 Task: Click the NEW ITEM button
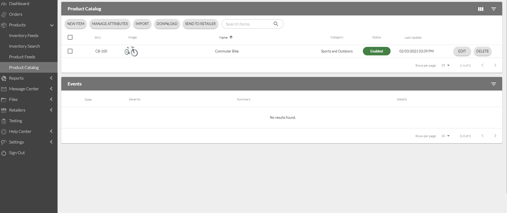(x=76, y=24)
